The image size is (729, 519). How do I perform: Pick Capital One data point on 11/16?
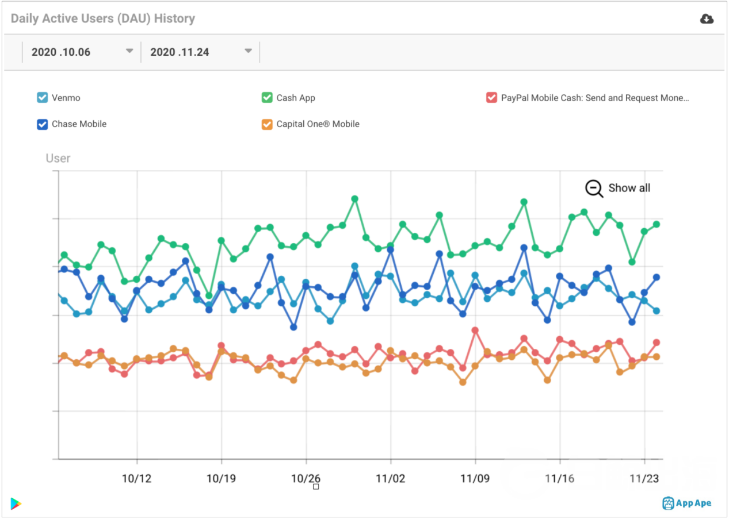[x=559, y=358]
